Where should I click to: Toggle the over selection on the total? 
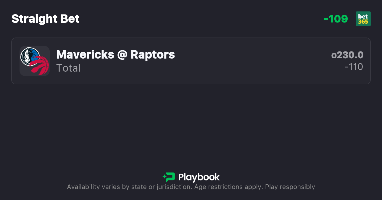tap(347, 55)
